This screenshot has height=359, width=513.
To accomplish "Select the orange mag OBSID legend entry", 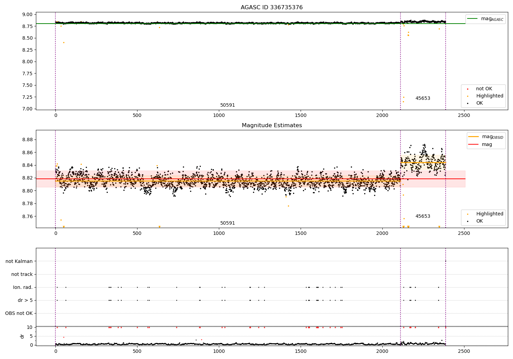I will [x=486, y=137].
